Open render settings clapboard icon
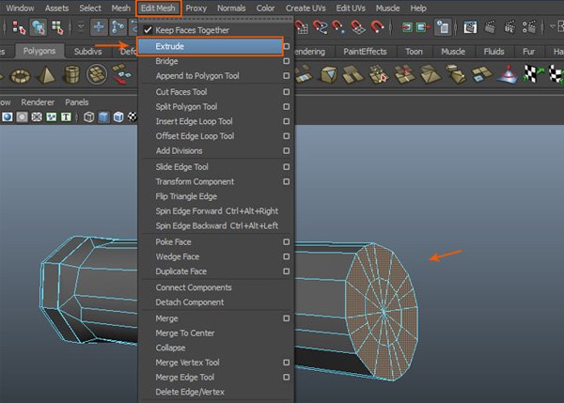564x403 pixels. point(528,27)
